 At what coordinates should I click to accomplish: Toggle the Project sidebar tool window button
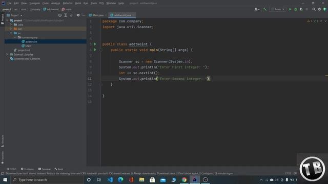2,19
